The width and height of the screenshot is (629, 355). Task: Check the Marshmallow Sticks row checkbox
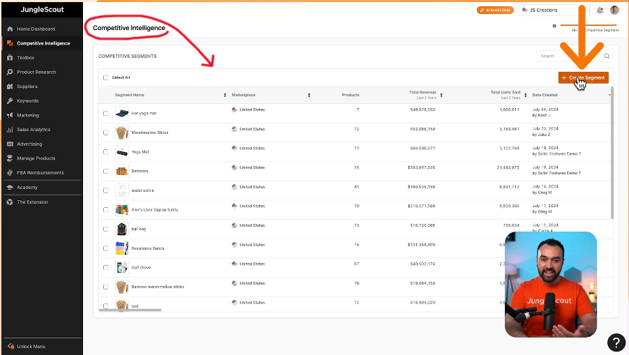click(x=106, y=133)
